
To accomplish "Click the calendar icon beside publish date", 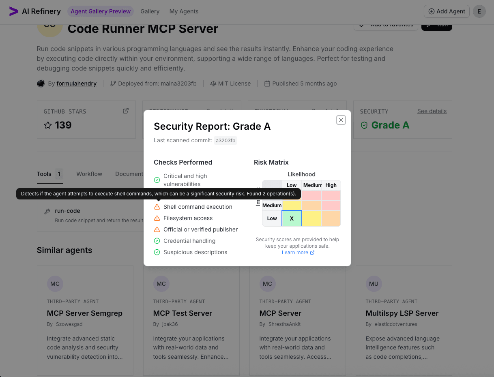I will pyautogui.click(x=267, y=84).
